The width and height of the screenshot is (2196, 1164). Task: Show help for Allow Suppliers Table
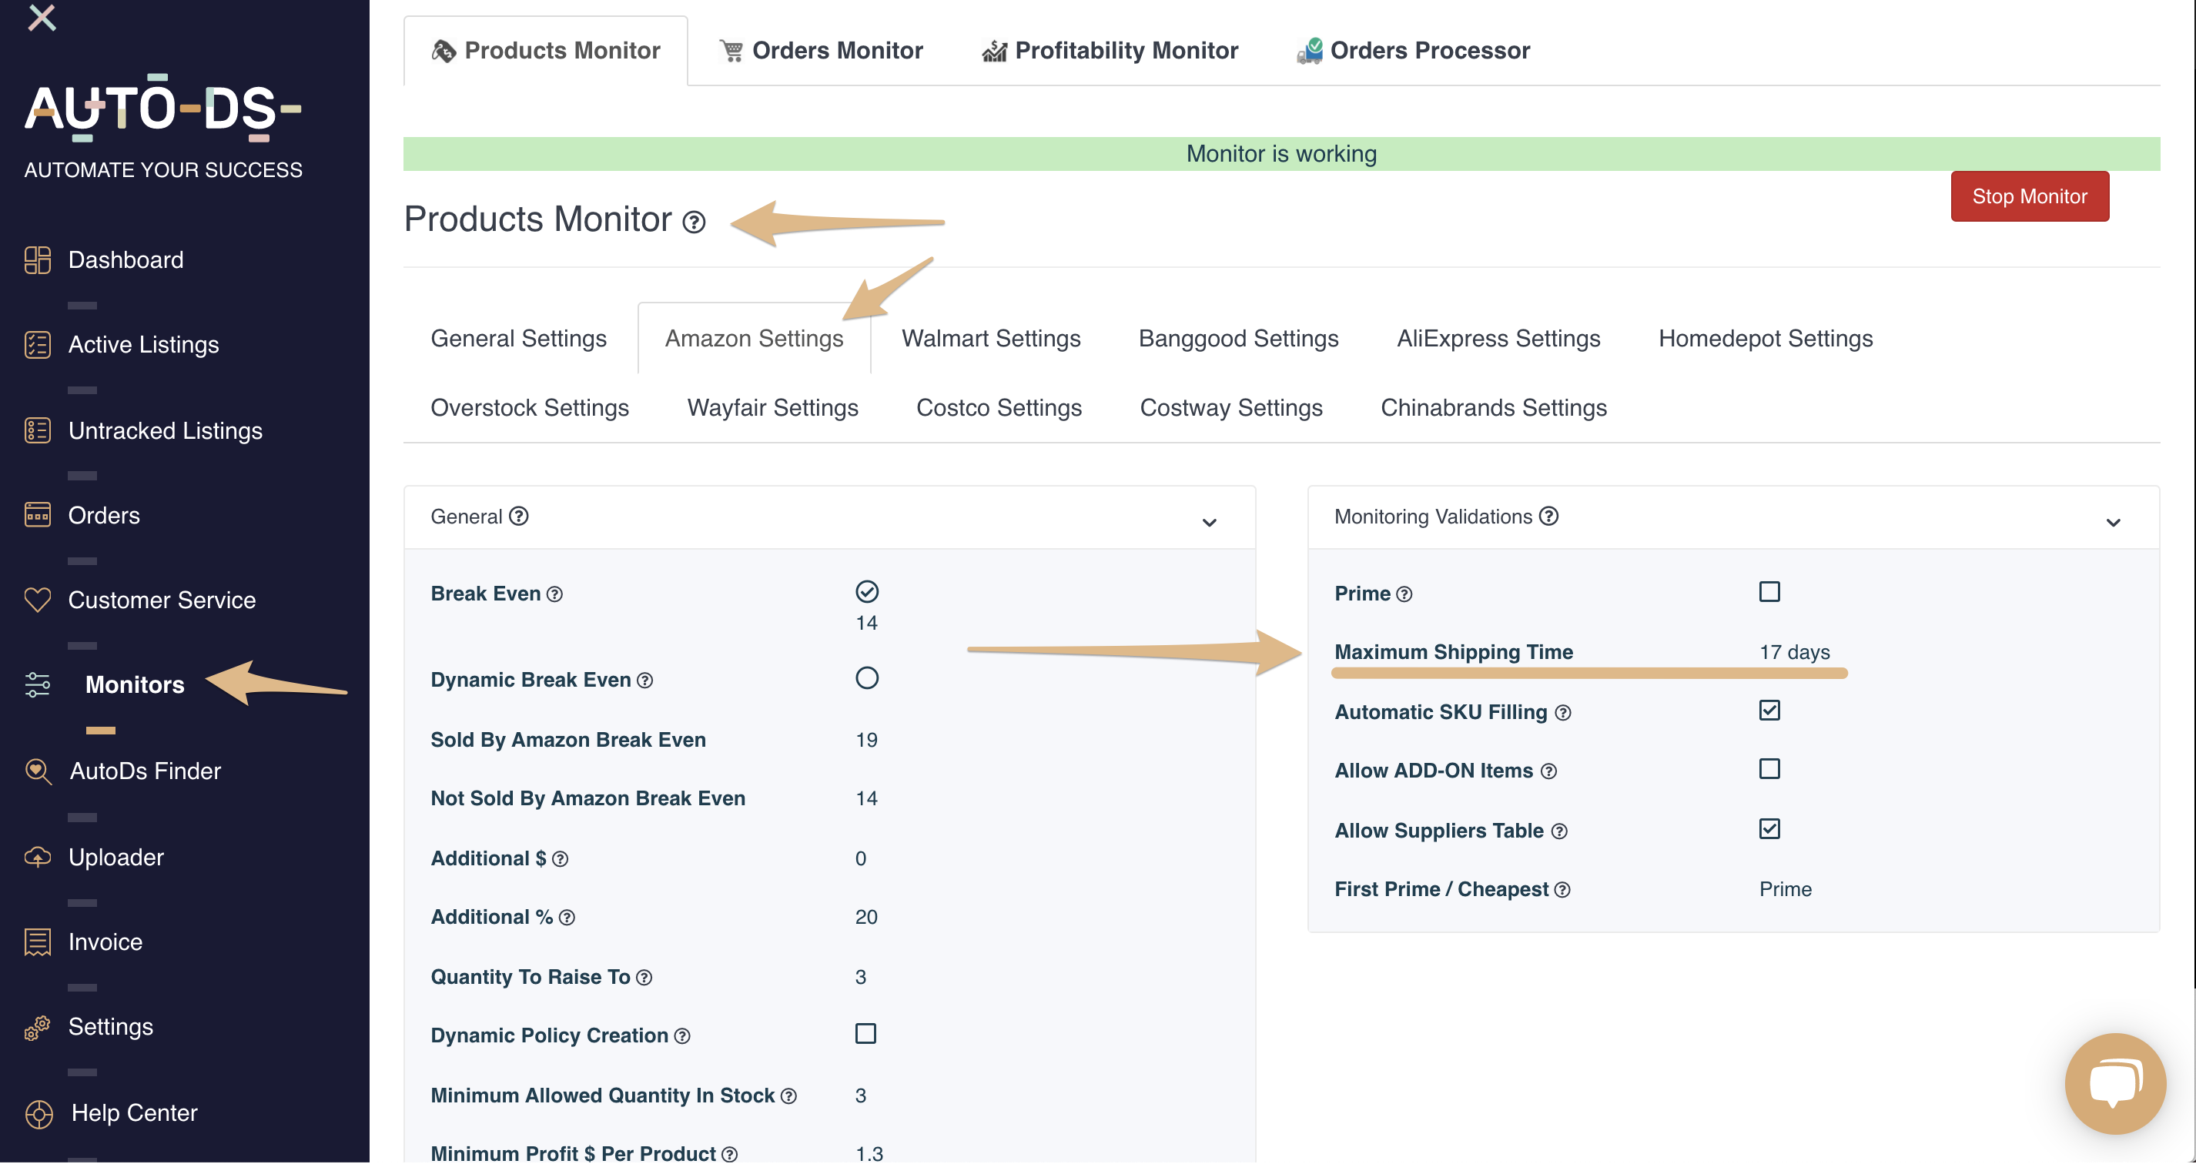pyautogui.click(x=1559, y=831)
